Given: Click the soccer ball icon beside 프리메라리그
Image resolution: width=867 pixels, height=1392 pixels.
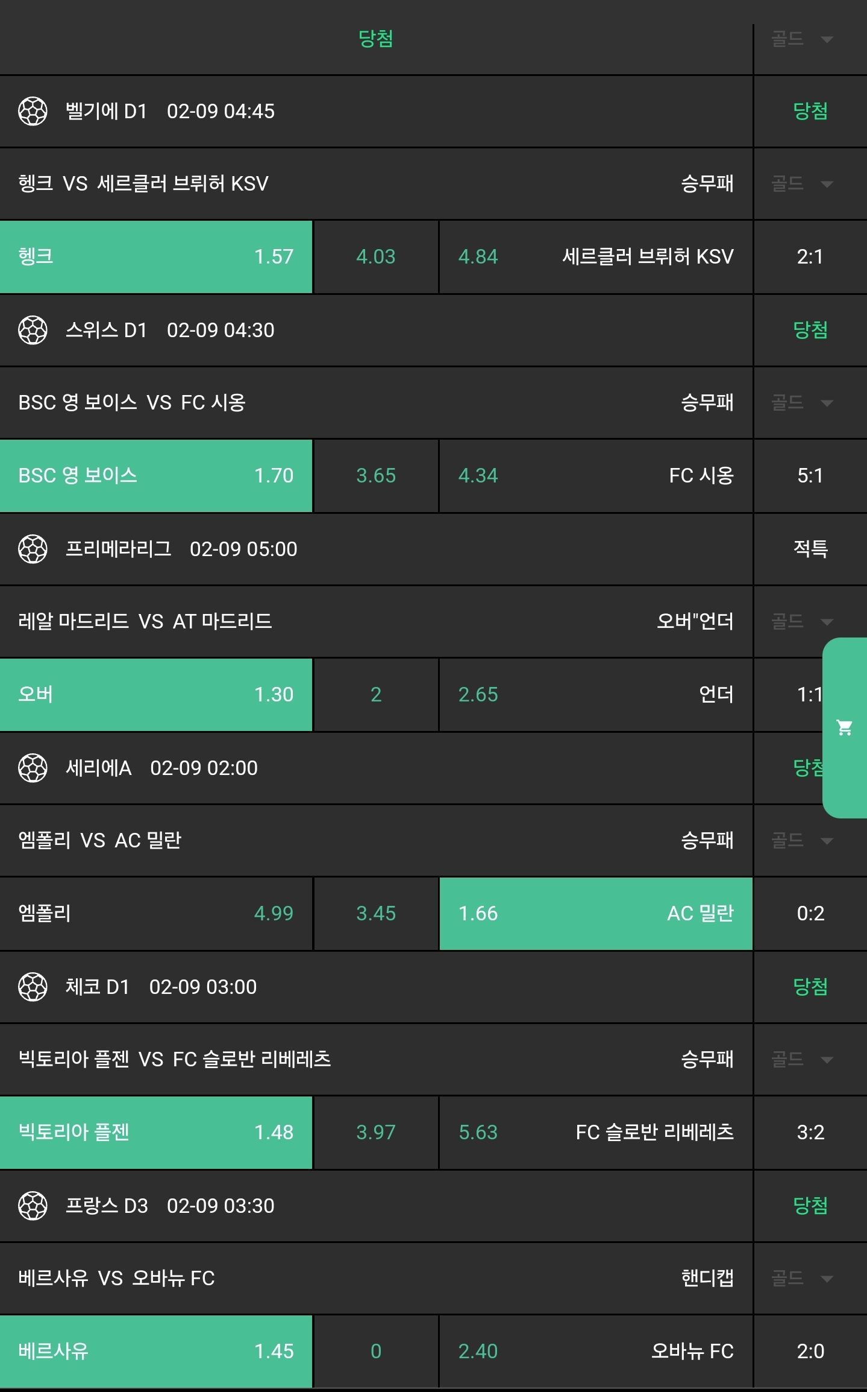Looking at the screenshot, I should (x=33, y=549).
